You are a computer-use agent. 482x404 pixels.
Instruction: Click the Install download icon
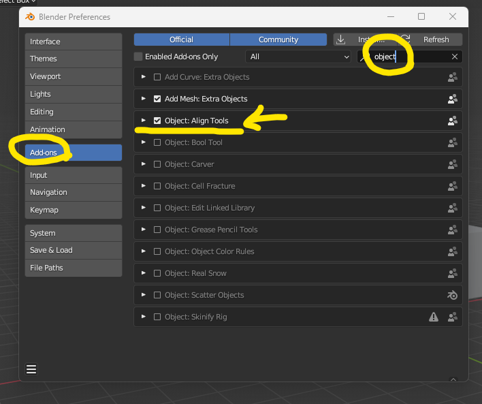click(340, 40)
